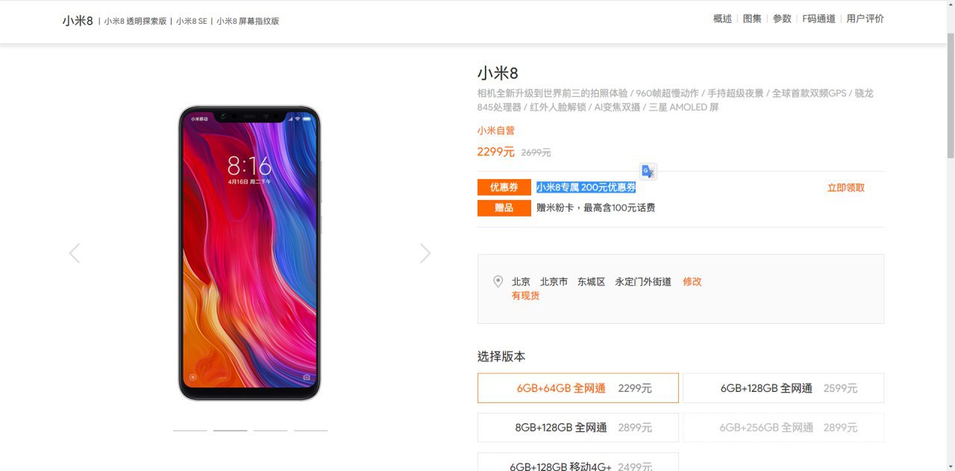Advance to next phone image with right arrow
955x471 pixels.
coord(425,254)
